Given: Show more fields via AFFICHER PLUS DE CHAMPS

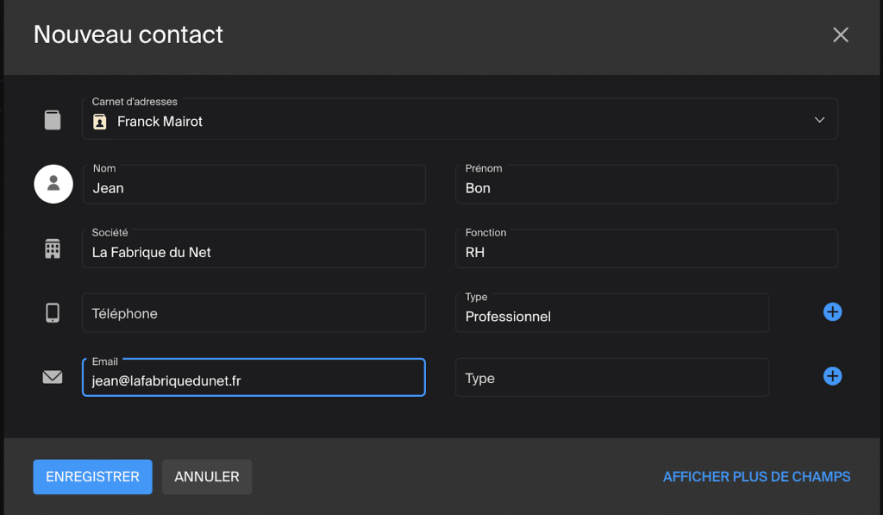Looking at the screenshot, I should 756,477.
